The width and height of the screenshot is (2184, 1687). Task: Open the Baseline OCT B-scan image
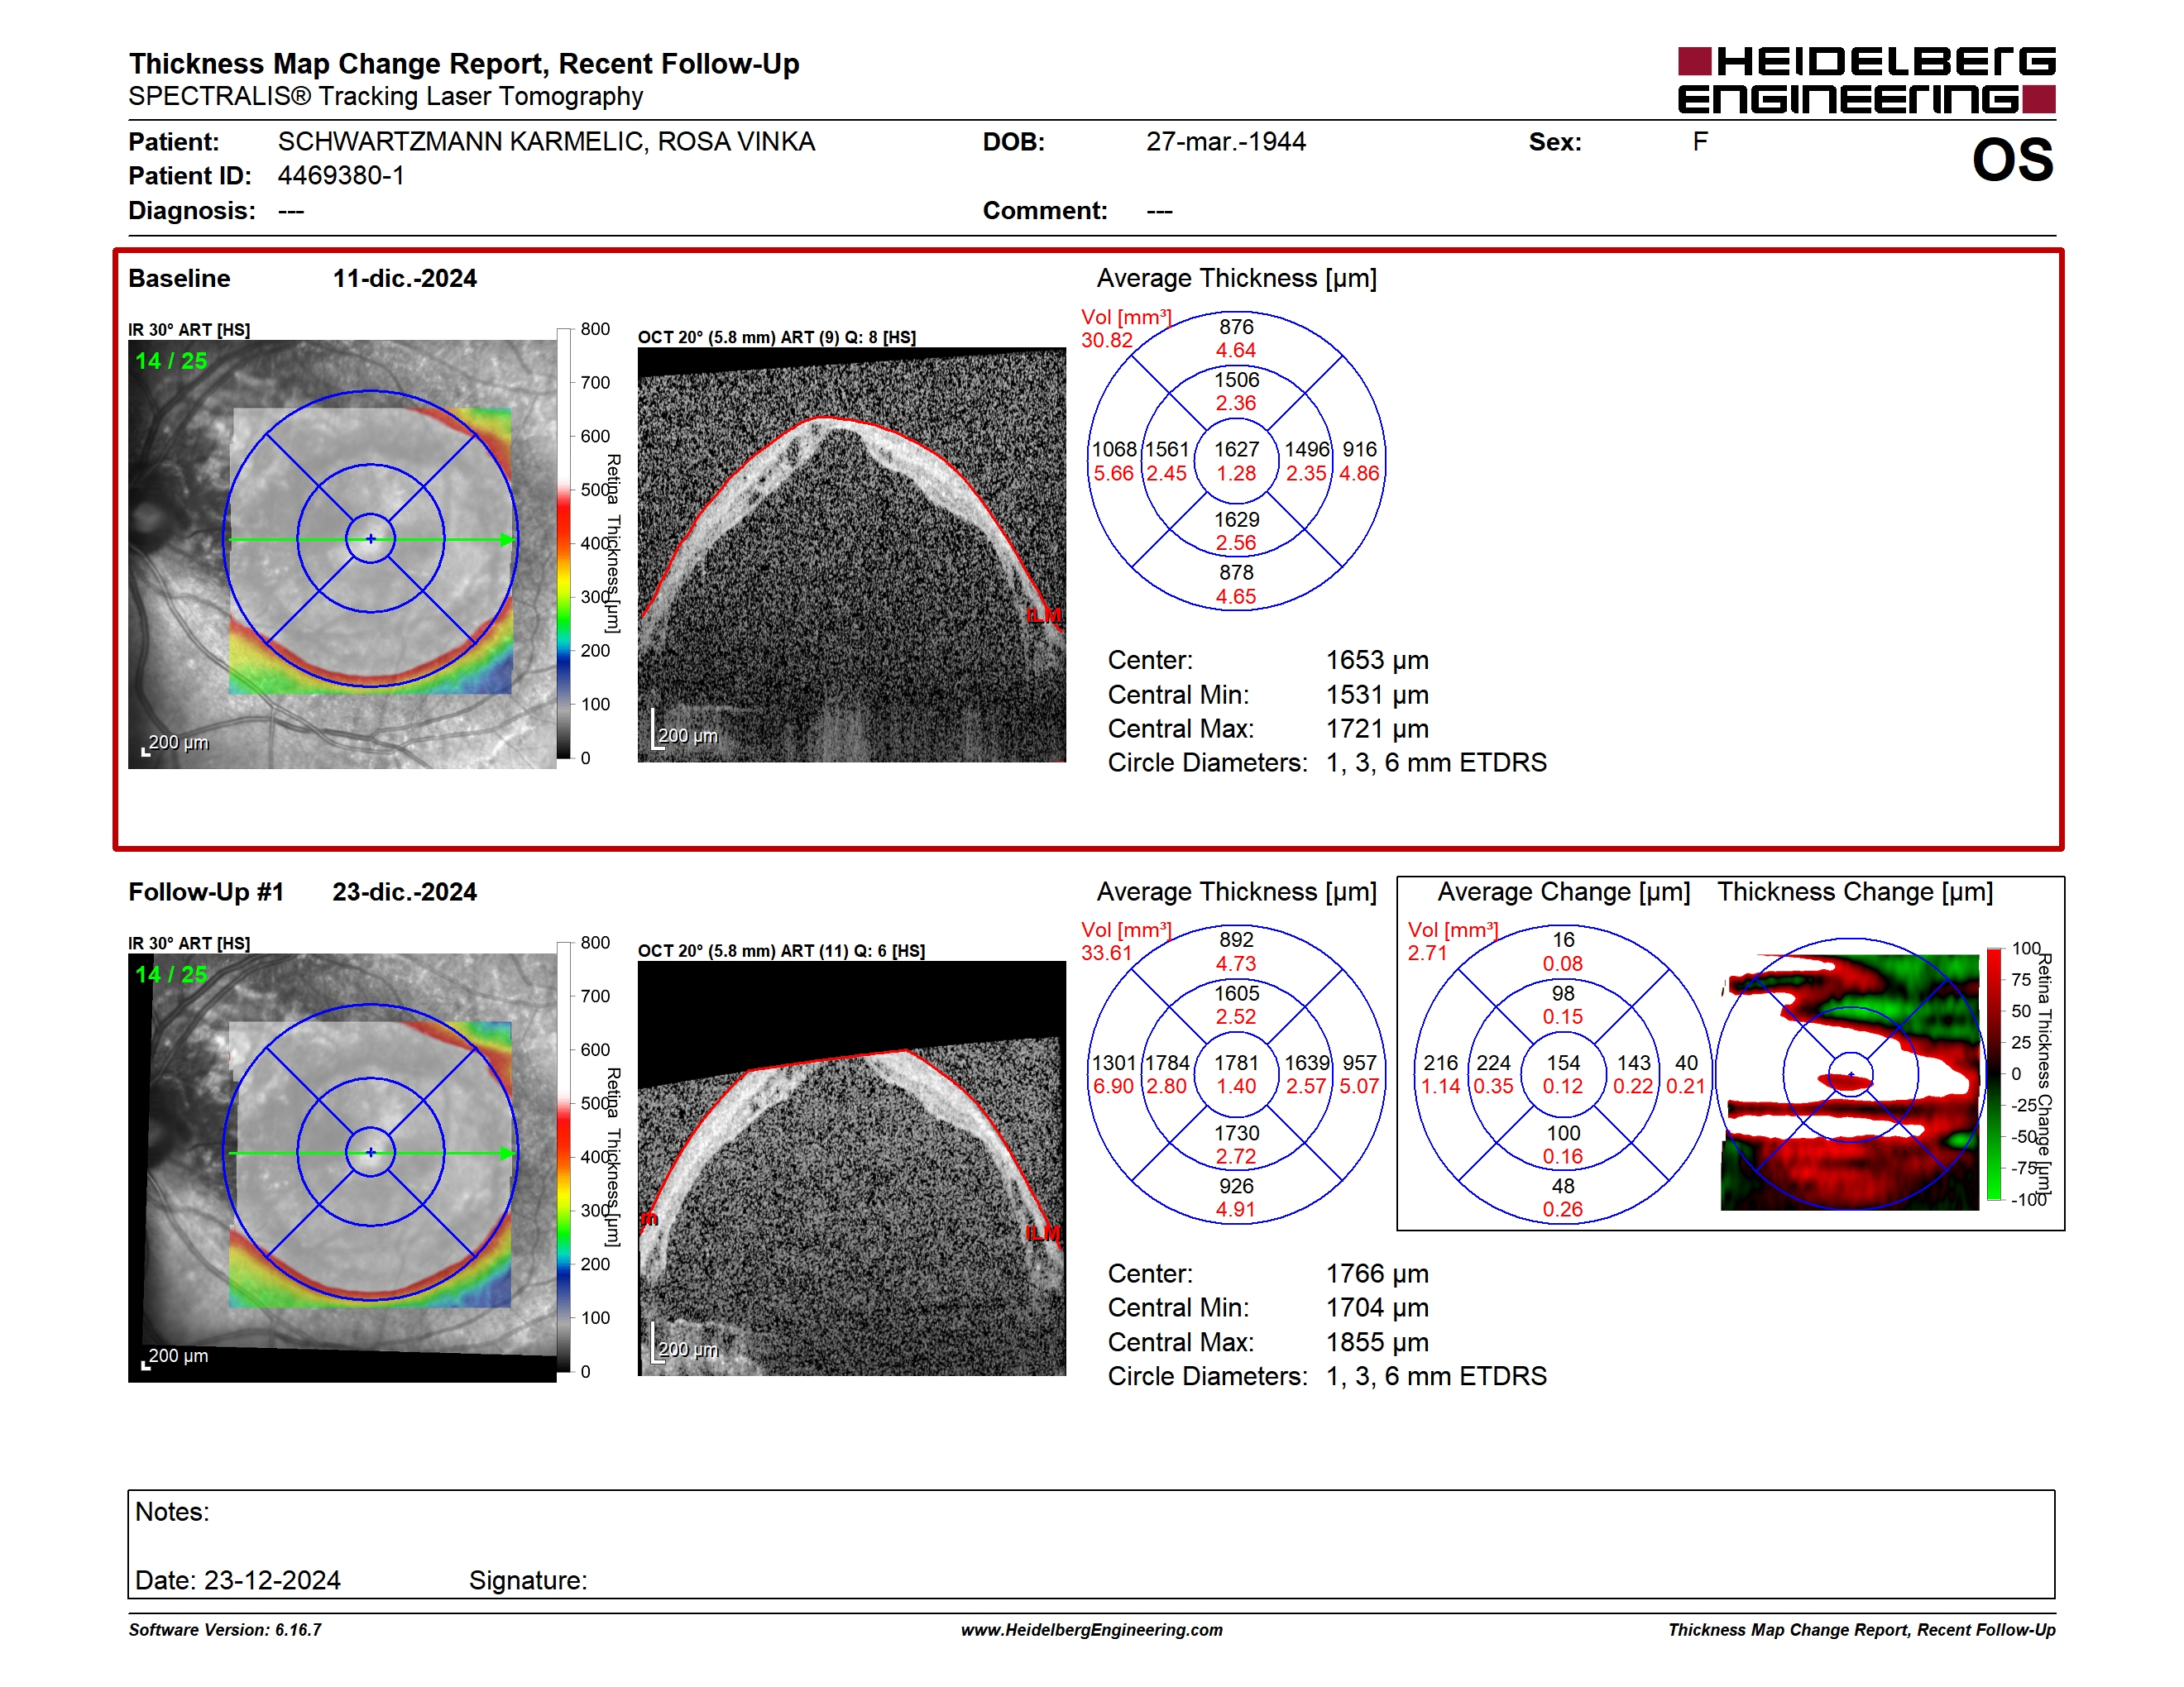852,555
